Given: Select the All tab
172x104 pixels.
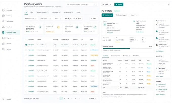Looking at the screenshot, I should click(26, 12).
